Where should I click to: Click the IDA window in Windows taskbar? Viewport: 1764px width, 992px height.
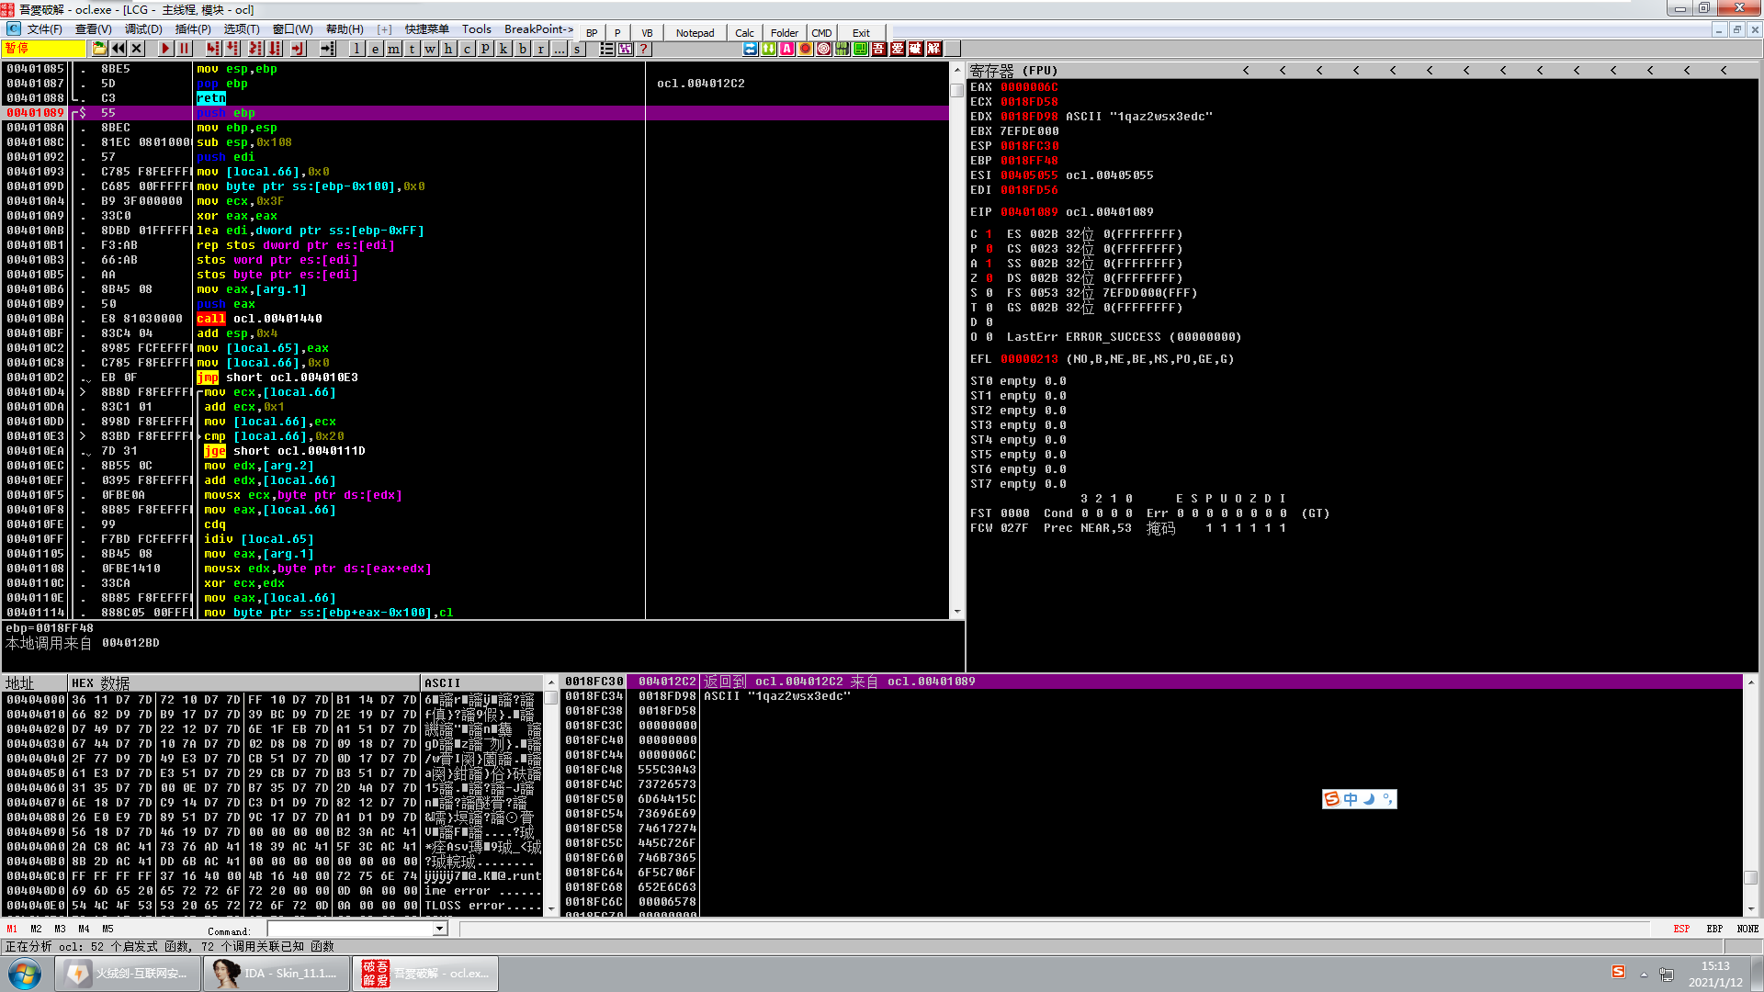coord(276,974)
